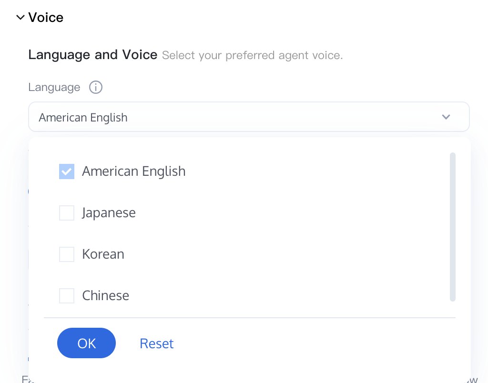The width and height of the screenshot is (488, 383).
Task: Click the Language field label text
Action: 54,88
